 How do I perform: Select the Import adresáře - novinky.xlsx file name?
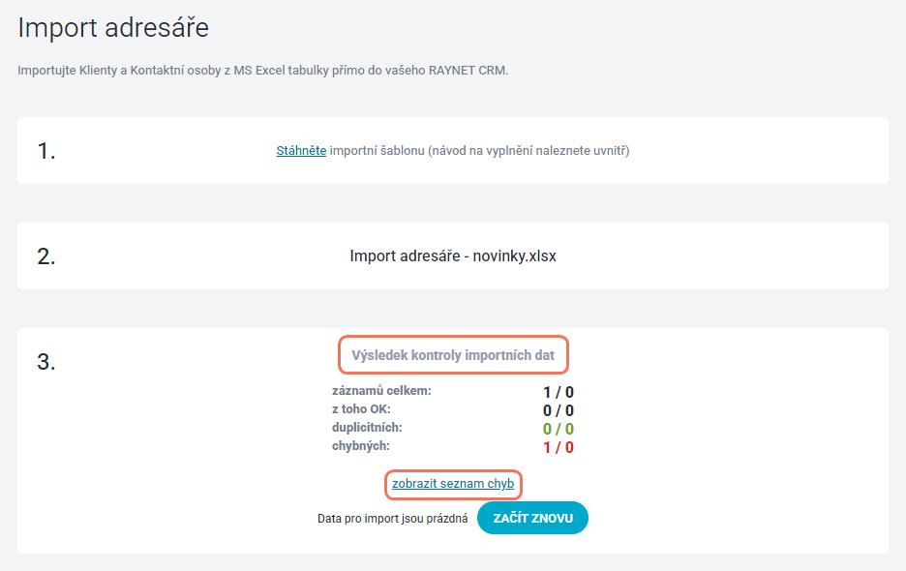coord(453,256)
